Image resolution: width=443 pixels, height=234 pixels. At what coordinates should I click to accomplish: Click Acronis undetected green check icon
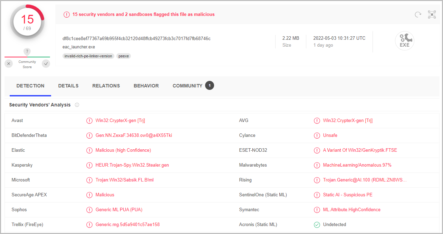click(x=317, y=225)
